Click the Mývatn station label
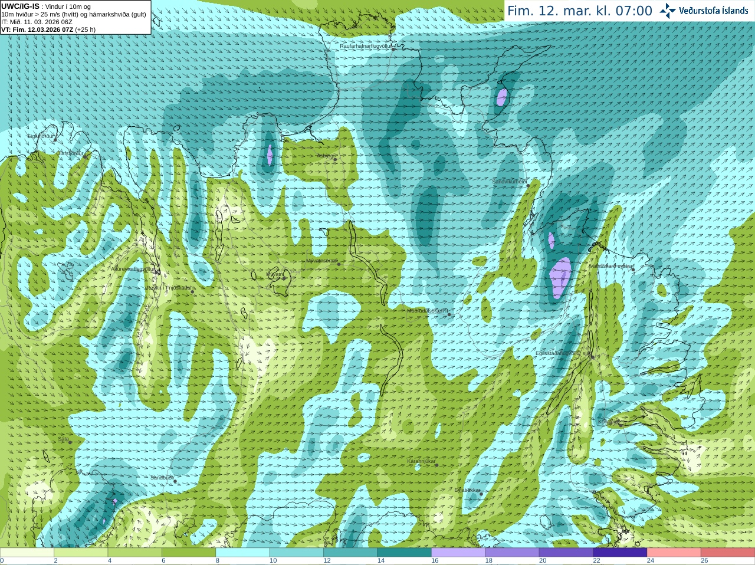The width and height of the screenshot is (755, 565). (275, 274)
